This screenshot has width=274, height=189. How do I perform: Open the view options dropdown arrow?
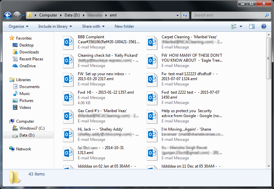click(x=241, y=26)
